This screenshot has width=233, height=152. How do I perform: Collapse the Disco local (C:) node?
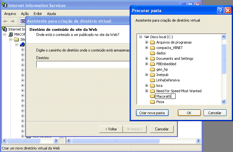click(x=140, y=37)
